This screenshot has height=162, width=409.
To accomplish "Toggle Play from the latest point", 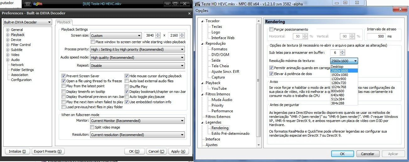I will click(x=64, y=86).
